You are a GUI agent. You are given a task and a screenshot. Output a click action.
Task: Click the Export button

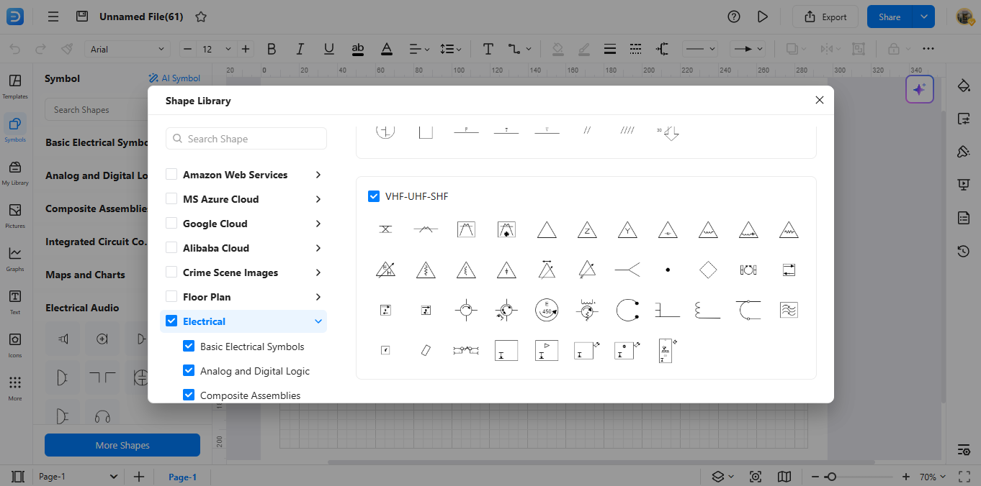(x=825, y=17)
